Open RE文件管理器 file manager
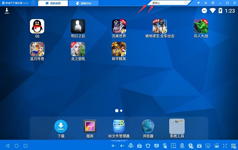The height and width of the screenshot is (150, 238). point(119,126)
